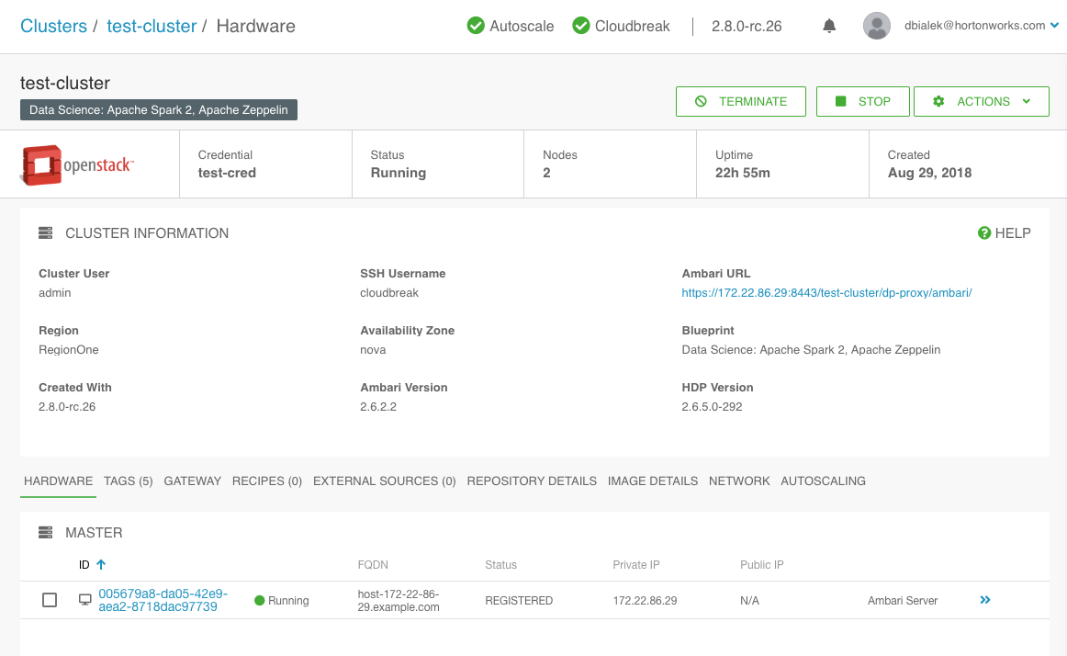Click the Autoscale green checkmark icon
Viewport: 1067px width, 656px height.
tap(476, 26)
